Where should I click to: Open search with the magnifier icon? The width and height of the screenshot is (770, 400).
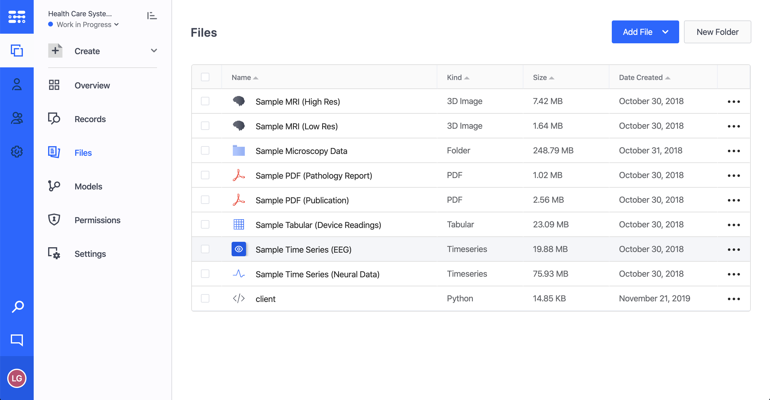click(17, 307)
